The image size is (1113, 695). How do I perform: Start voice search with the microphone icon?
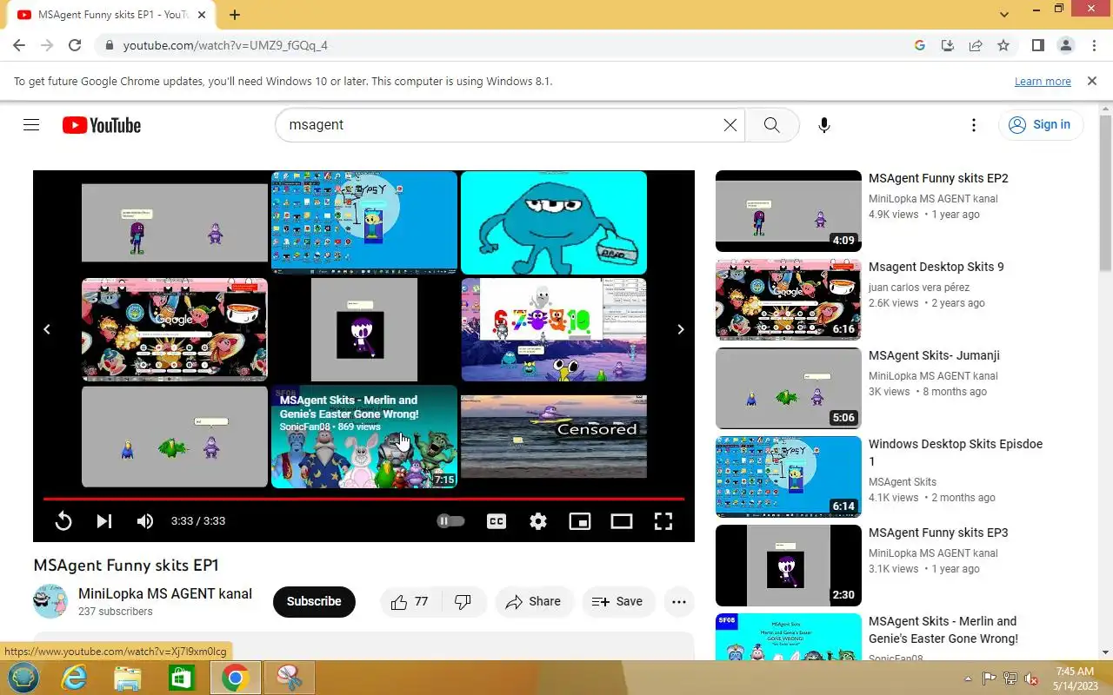click(x=824, y=125)
